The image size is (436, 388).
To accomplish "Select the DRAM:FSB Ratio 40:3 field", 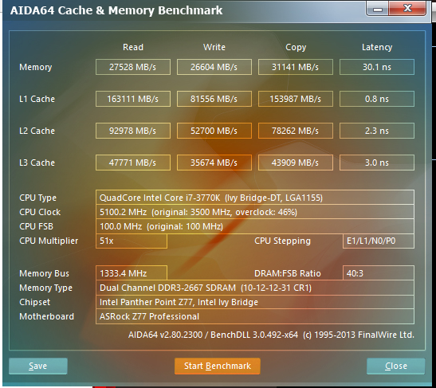I will (379, 273).
